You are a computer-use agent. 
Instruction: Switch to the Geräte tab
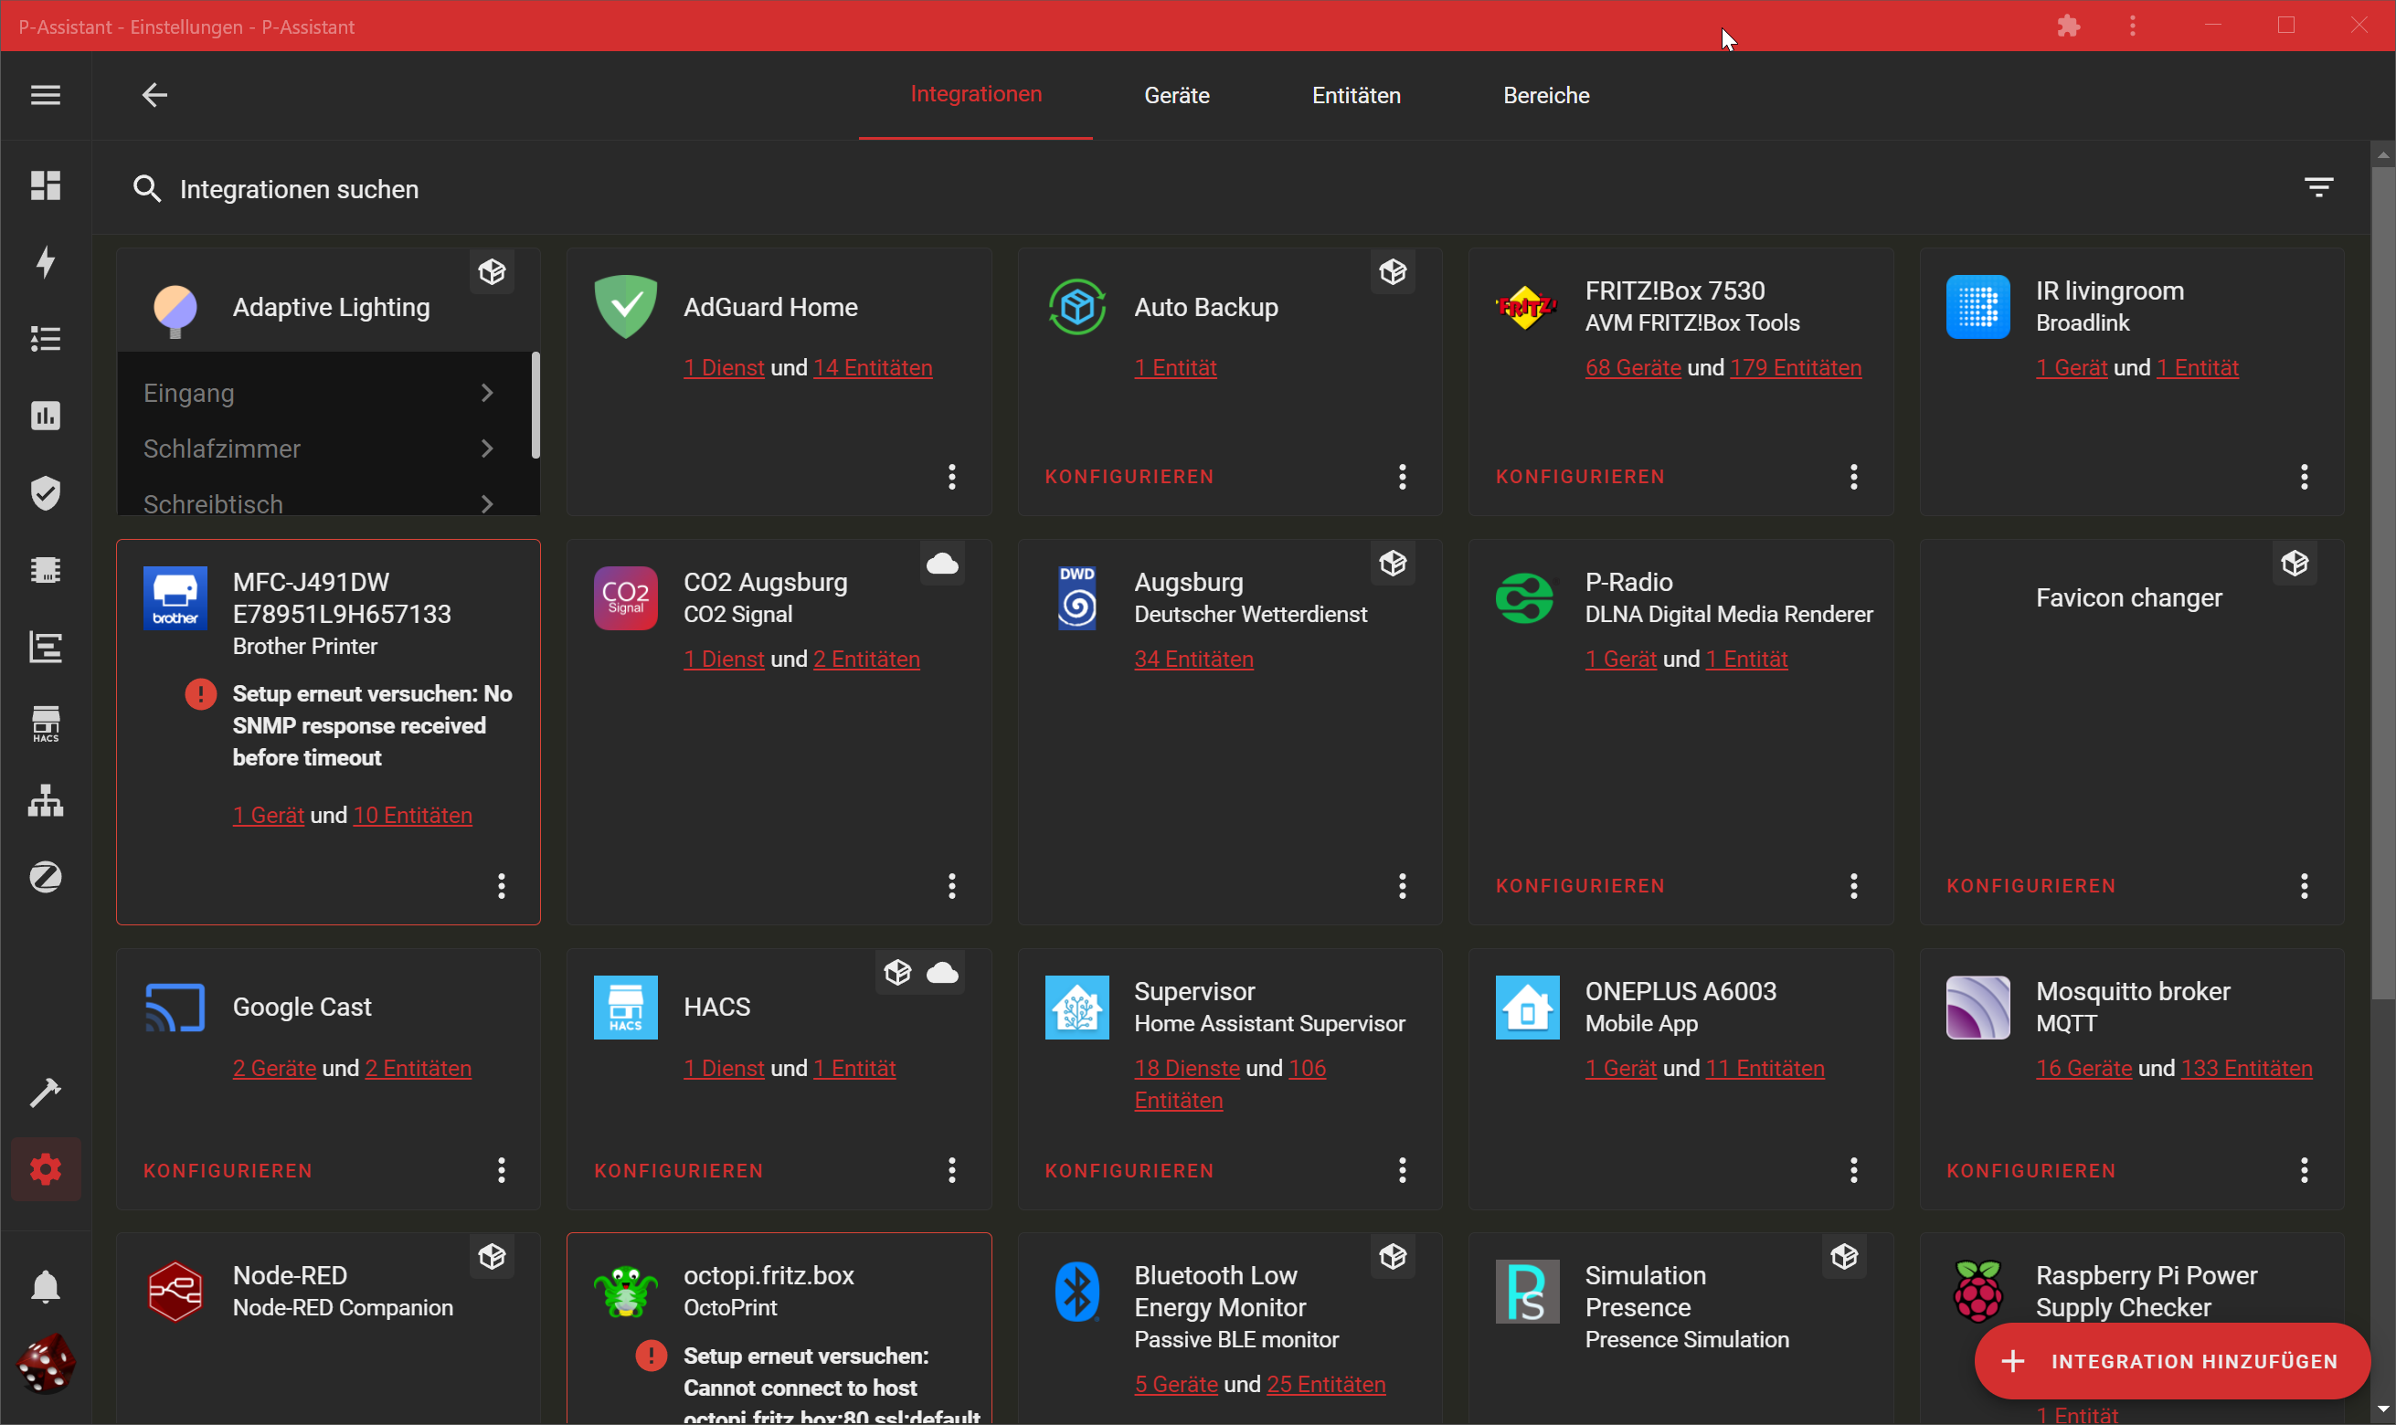1176,95
